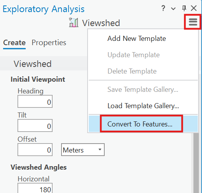Click the Save Template Gallery entry
The height and width of the screenshot is (193, 202).
click(143, 89)
